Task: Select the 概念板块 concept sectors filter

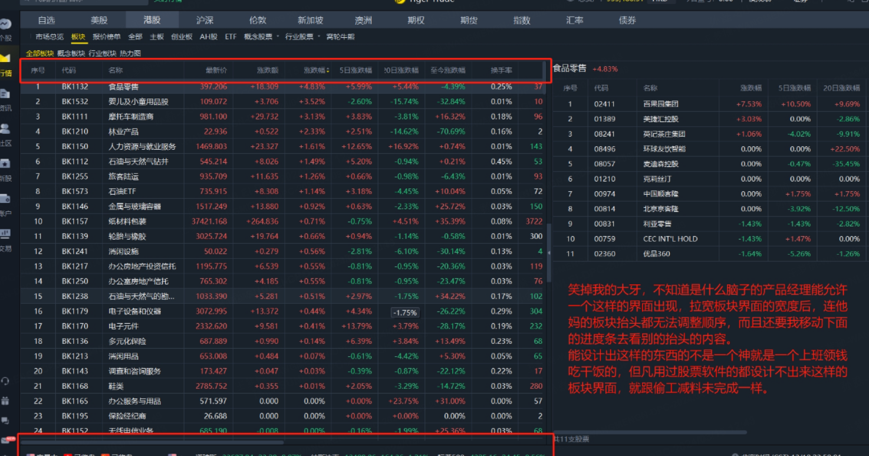Action: 71,53
